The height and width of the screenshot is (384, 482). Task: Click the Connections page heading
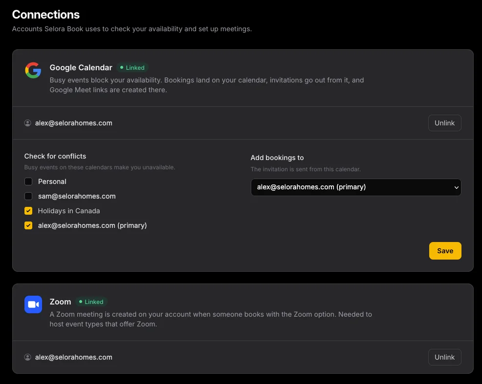(x=46, y=15)
